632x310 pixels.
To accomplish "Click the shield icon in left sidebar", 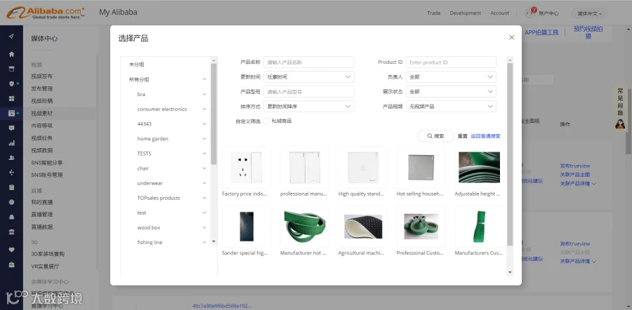I will pyautogui.click(x=12, y=83).
